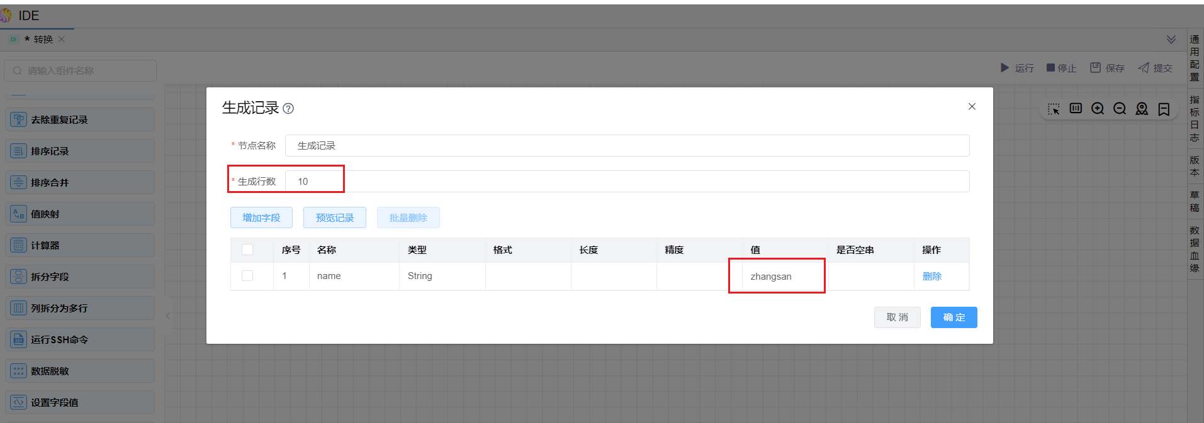Close the 转换 tab with its X

tap(62, 39)
